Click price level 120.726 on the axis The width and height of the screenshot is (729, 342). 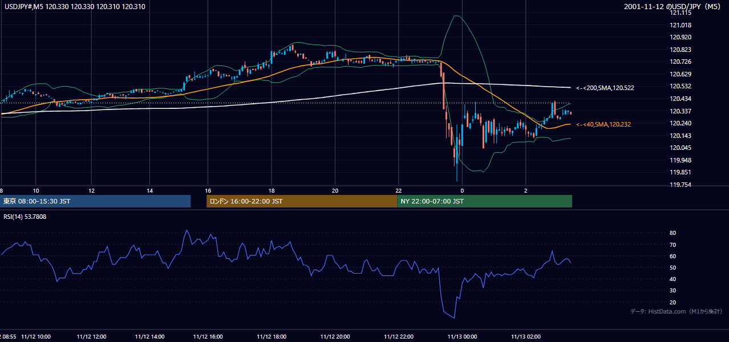(x=681, y=62)
